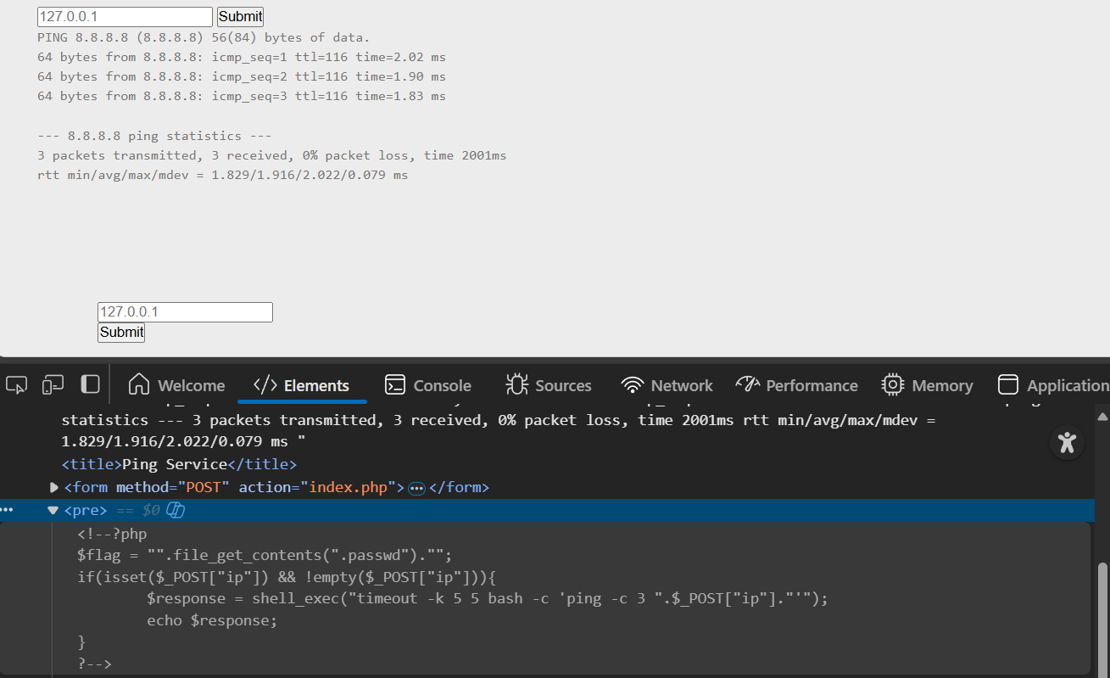Viewport: 1110px width, 678px height.
Task: Click the Copilot icon next to pre element
Action: (x=176, y=510)
